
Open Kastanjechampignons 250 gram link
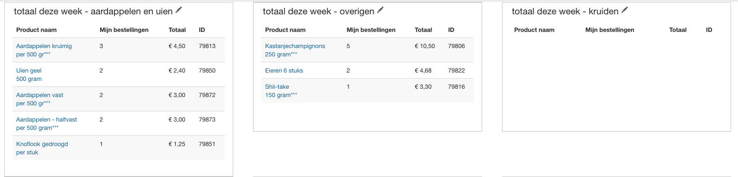tap(295, 50)
